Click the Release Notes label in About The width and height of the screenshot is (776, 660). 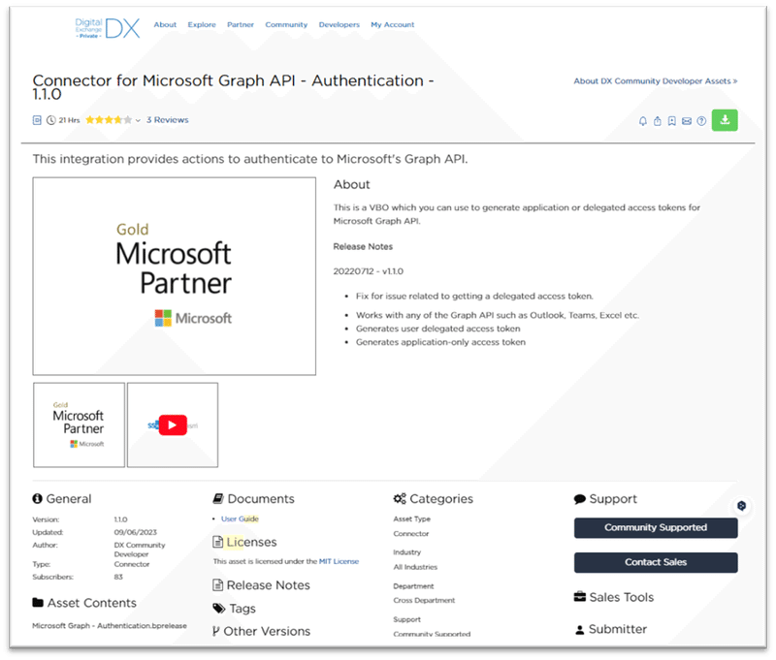click(x=363, y=247)
